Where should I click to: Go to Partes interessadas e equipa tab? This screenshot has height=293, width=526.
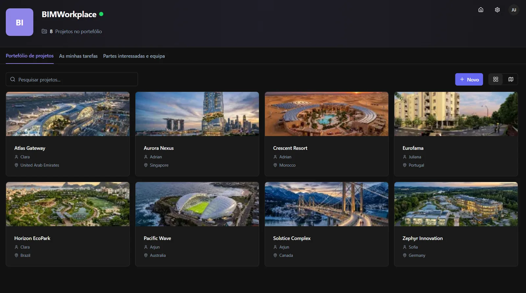tap(134, 56)
